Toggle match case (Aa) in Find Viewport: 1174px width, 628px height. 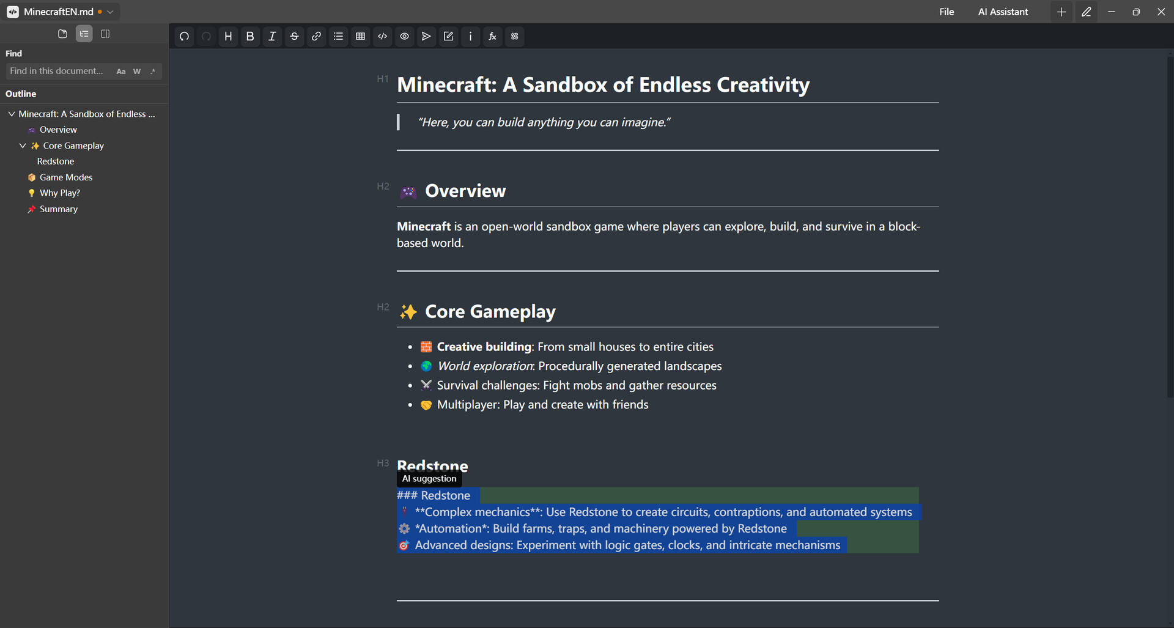pyautogui.click(x=121, y=72)
